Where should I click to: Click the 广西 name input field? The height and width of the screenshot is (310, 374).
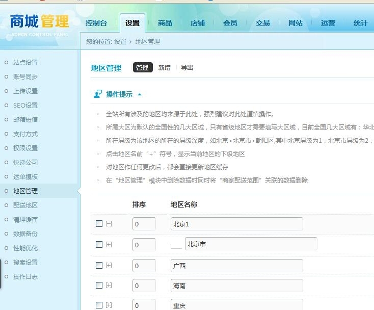coord(237,265)
